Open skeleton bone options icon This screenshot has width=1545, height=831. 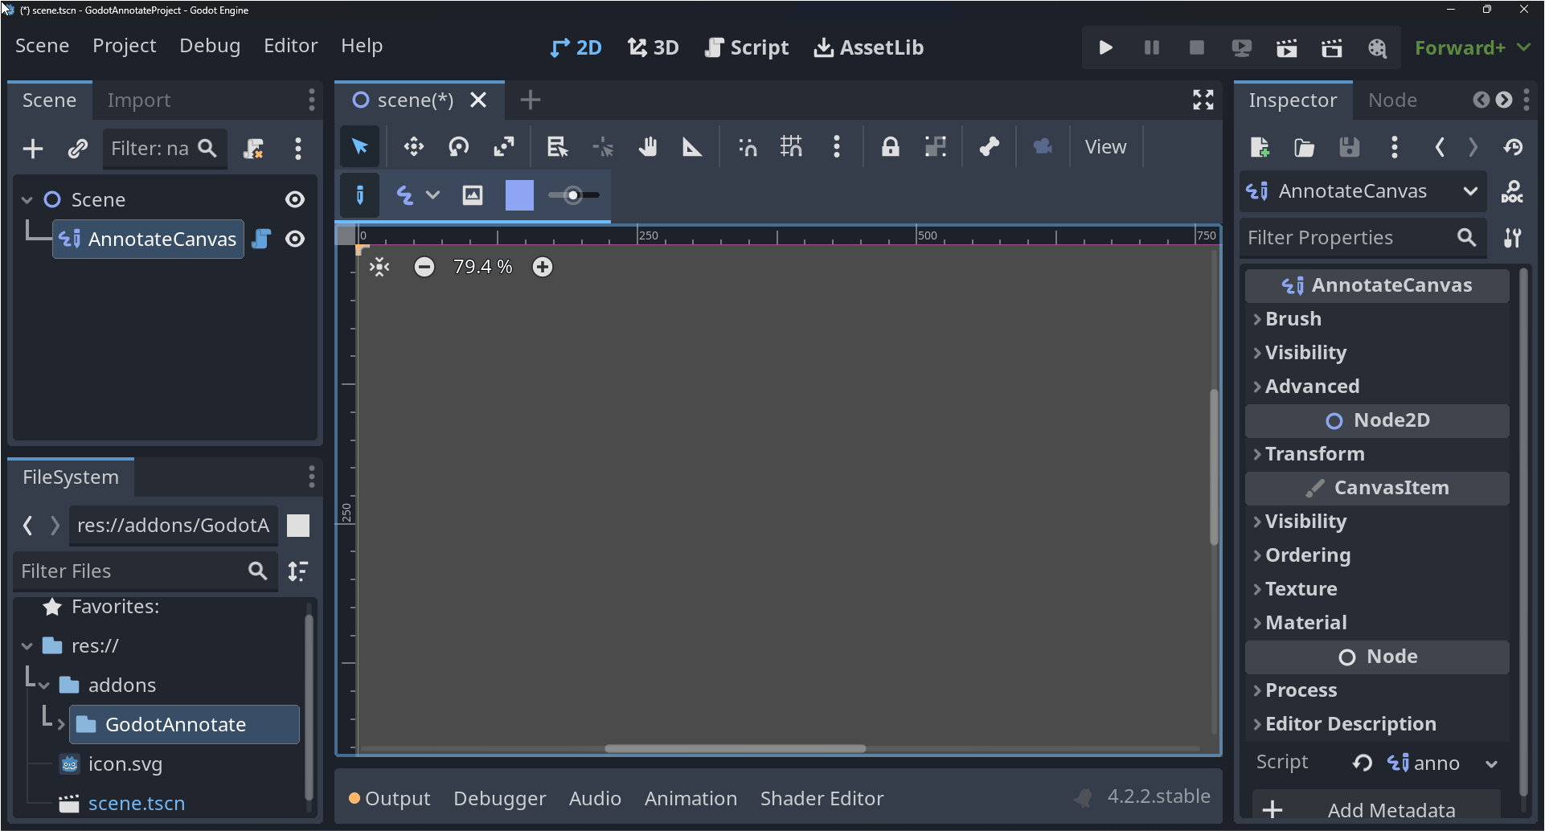(989, 147)
